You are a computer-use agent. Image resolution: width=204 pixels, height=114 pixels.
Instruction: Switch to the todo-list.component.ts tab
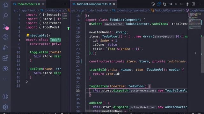[x=92, y=4]
